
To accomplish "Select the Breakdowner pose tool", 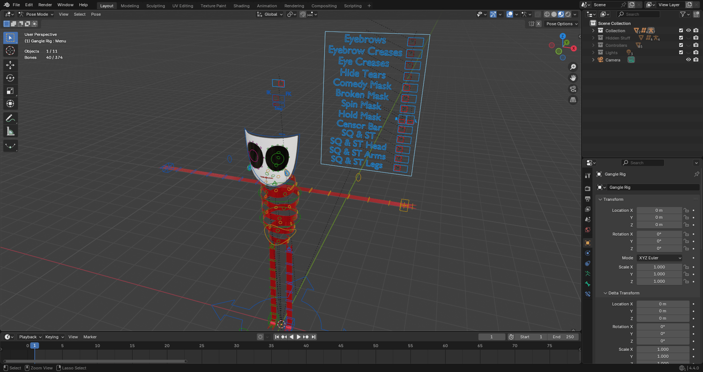I will pyautogui.click(x=10, y=146).
